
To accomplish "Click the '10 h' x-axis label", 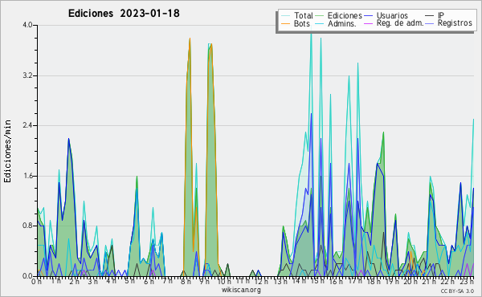I will (224, 281).
